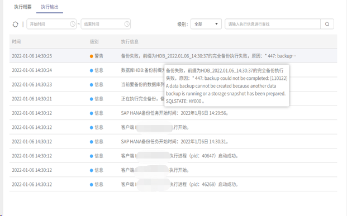Click the 信息 badge in the 14:30:24 row

(x=97, y=70)
